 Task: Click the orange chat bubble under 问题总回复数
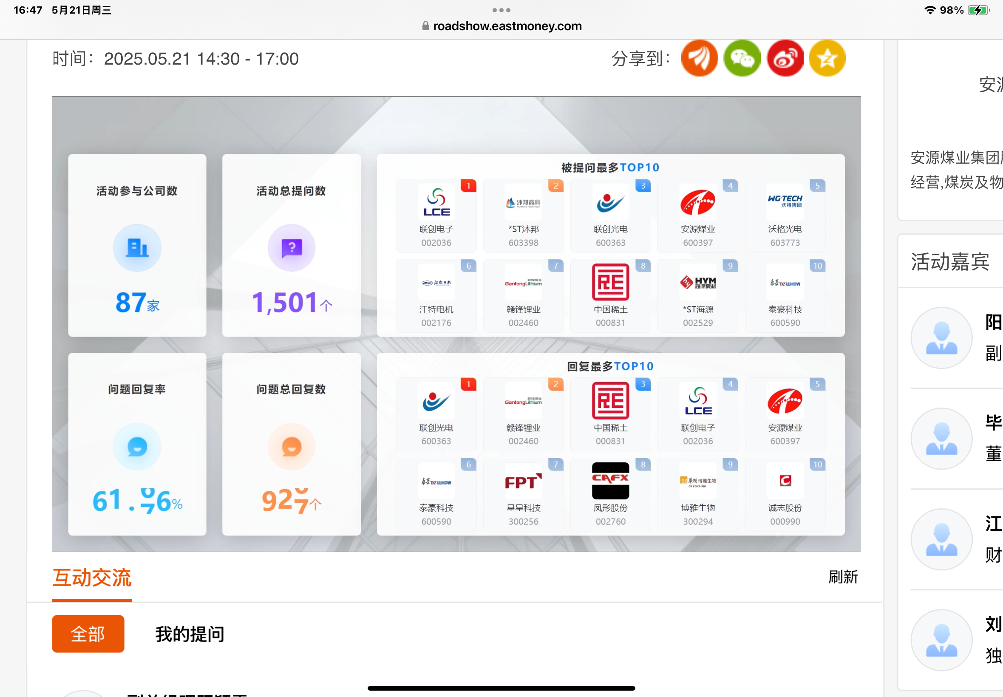click(291, 447)
